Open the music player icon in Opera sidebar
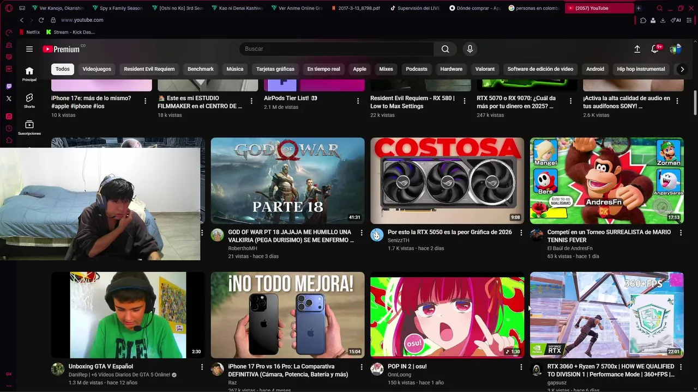The image size is (698, 392). pyautogui.click(x=9, y=117)
